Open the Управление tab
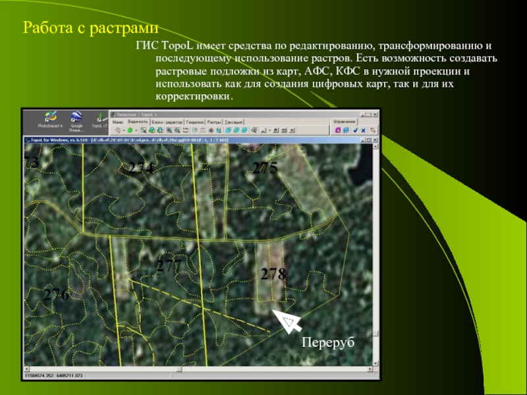This screenshot has width=527, height=395. click(345, 122)
